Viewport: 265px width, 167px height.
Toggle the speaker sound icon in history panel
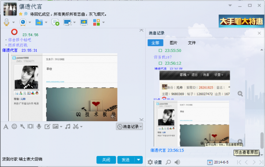point(177,162)
